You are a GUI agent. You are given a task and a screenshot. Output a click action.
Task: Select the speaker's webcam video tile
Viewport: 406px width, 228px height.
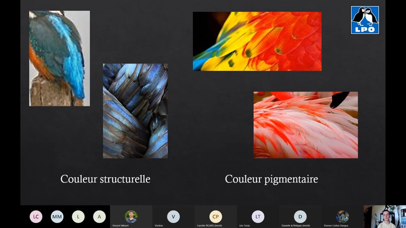coord(385,217)
